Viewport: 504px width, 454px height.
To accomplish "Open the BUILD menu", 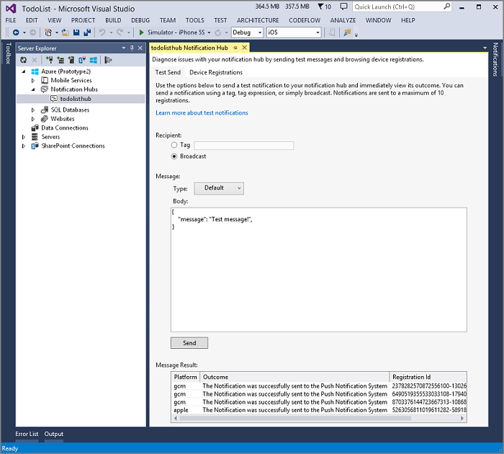I will [113, 20].
